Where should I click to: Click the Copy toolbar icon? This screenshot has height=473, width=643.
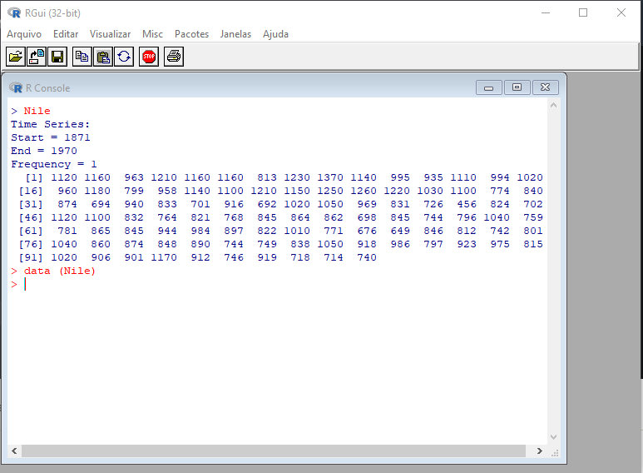point(82,57)
